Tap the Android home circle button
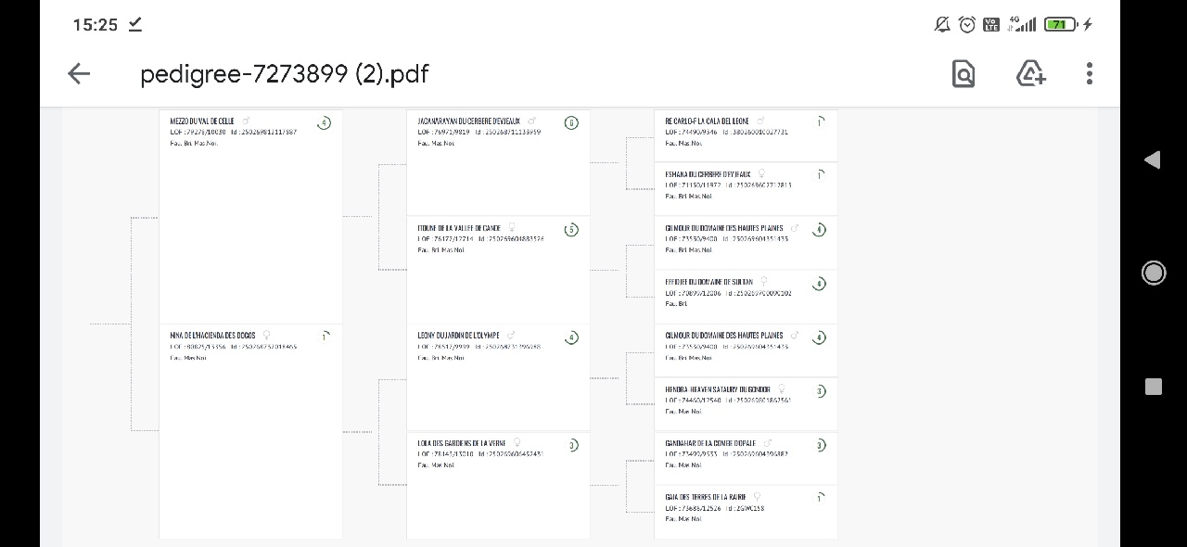This screenshot has height=547, width=1187. pos(1154,273)
